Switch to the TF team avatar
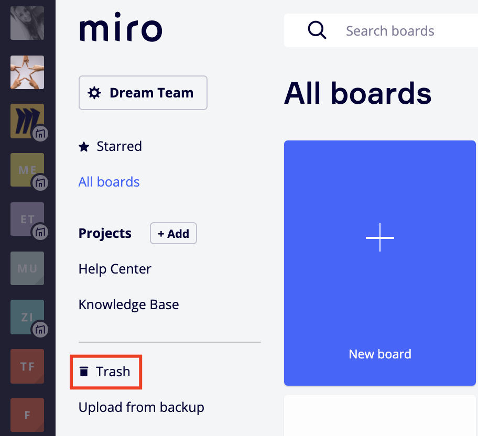Image resolution: width=478 pixels, height=436 pixels. 27,367
